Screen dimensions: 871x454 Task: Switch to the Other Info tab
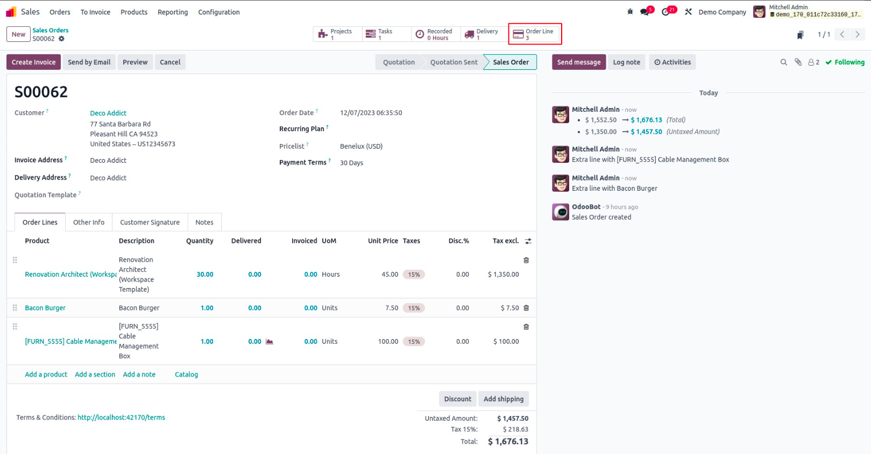(x=89, y=222)
